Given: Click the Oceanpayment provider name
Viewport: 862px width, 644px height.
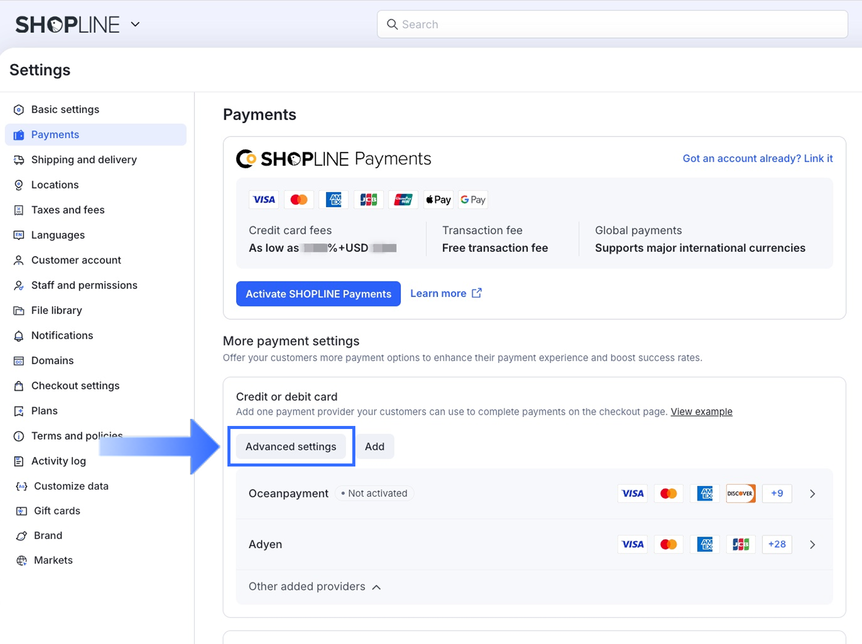Looking at the screenshot, I should pos(288,494).
